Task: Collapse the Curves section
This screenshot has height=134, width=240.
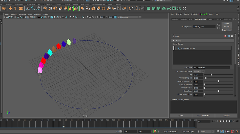Action: 173,41
